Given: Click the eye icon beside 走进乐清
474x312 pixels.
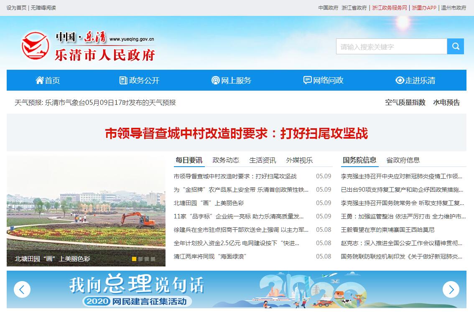Looking at the screenshot, I should [400, 80].
